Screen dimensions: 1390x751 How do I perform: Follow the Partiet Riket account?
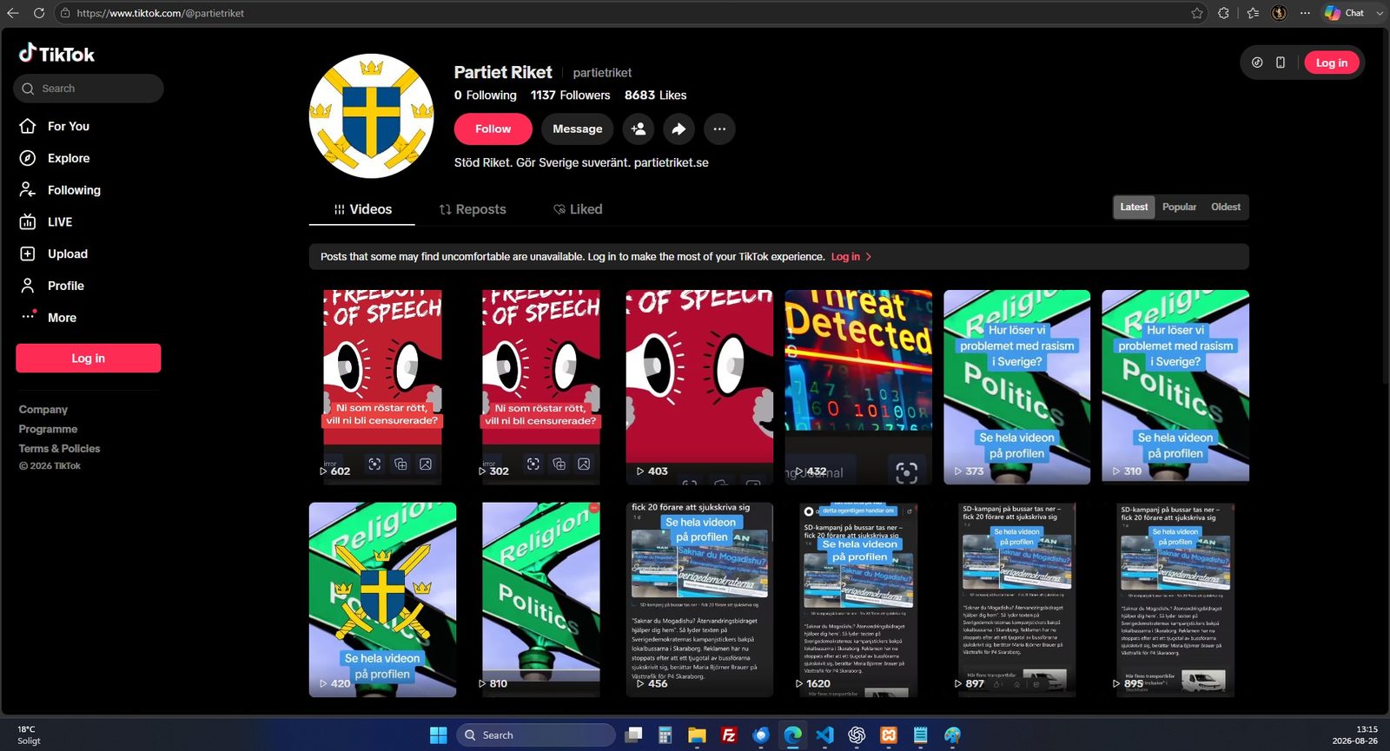[x=493, y=128]
